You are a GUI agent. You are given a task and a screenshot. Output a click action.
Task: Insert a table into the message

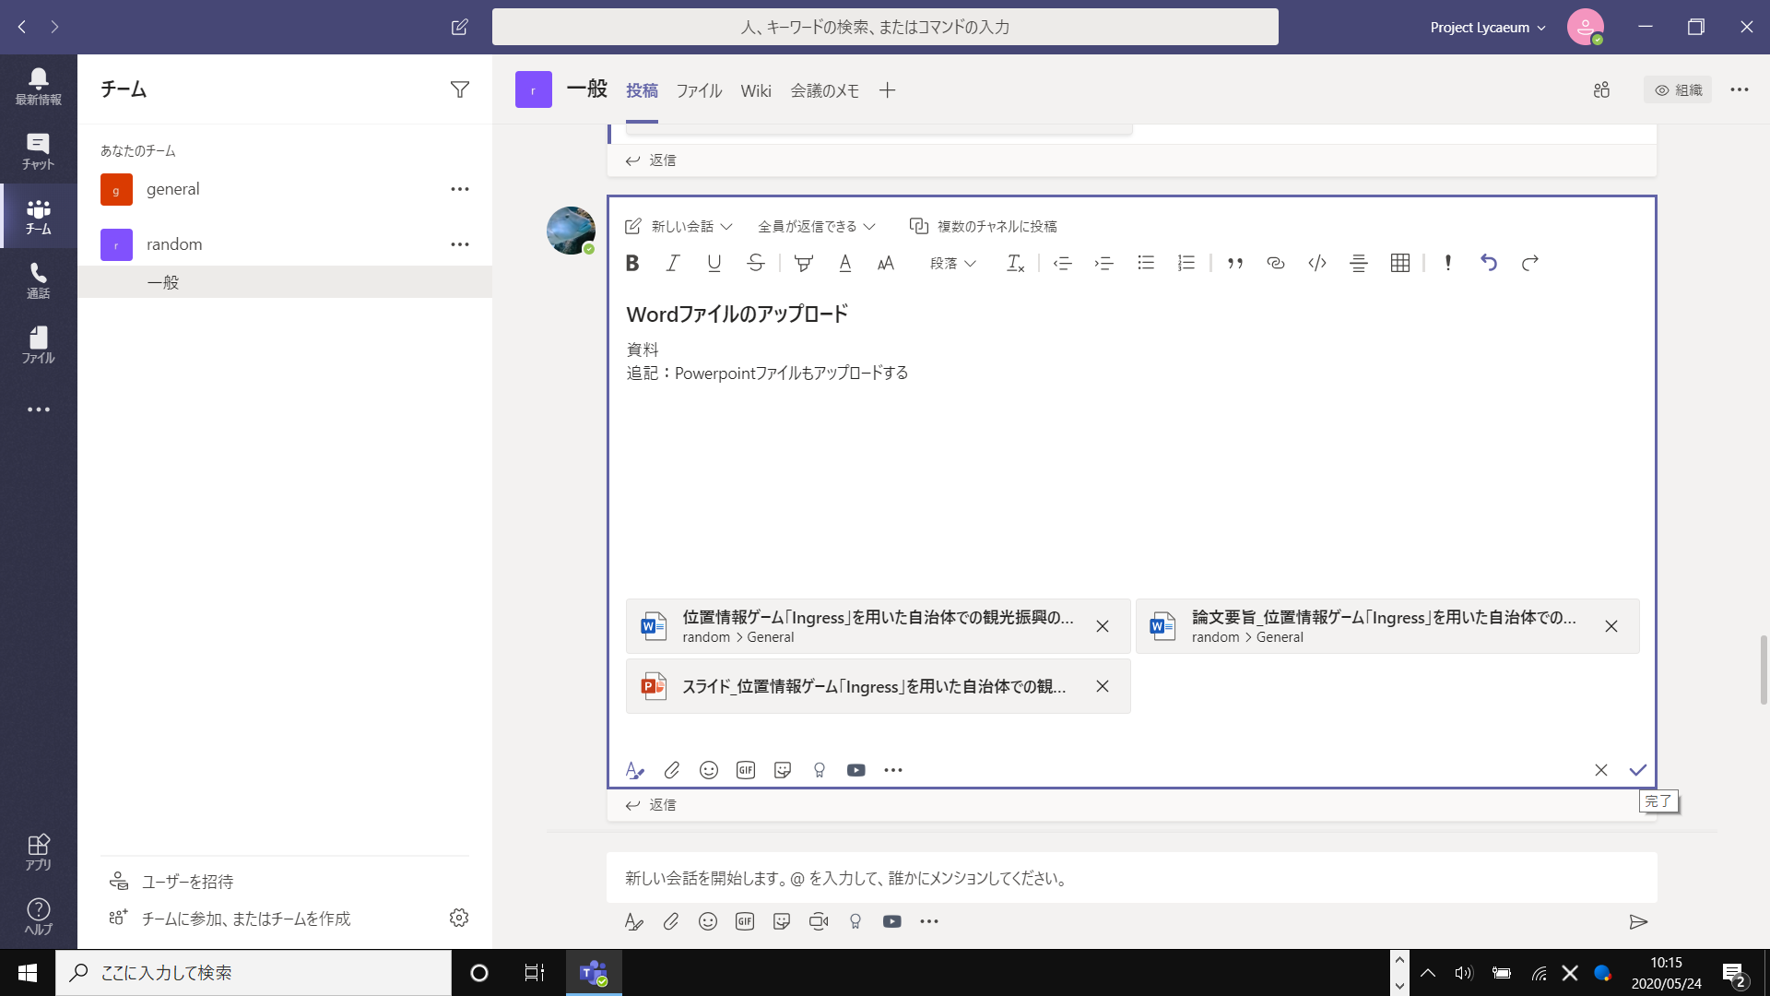coord(1399,263)
